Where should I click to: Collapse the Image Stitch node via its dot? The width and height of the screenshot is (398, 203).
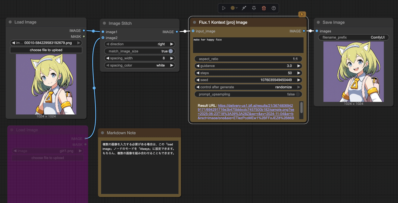point(104,23)
